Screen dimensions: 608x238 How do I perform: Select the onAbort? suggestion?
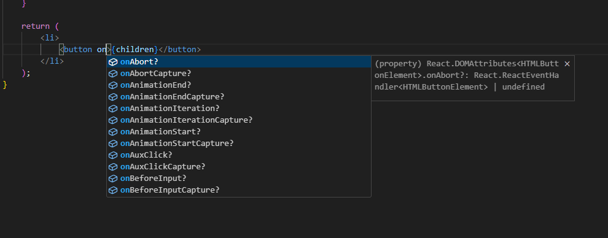239,62
